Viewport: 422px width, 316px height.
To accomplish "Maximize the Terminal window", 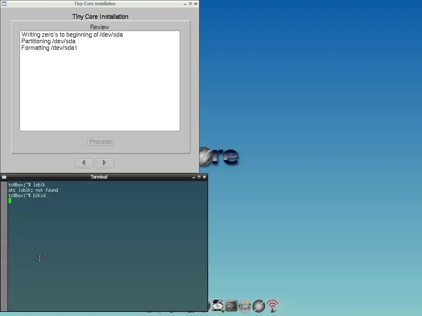I will [199, 177].
